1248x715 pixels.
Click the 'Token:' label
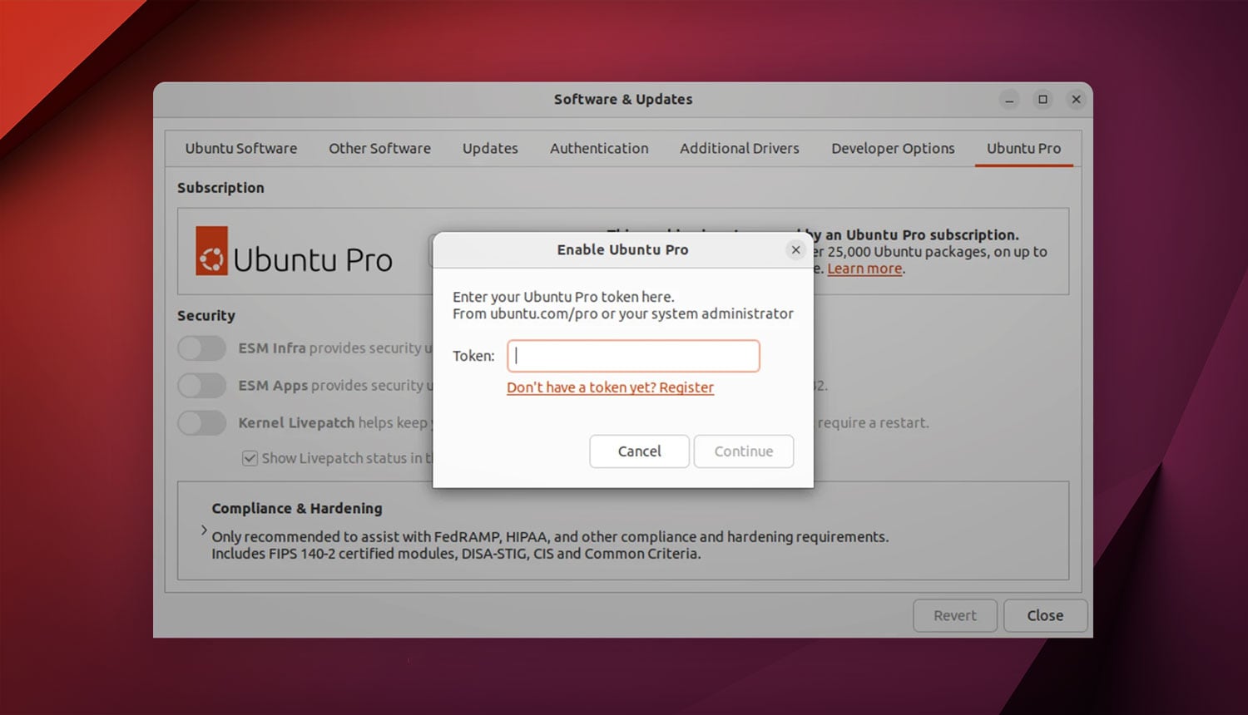click(x=473, y=356)
